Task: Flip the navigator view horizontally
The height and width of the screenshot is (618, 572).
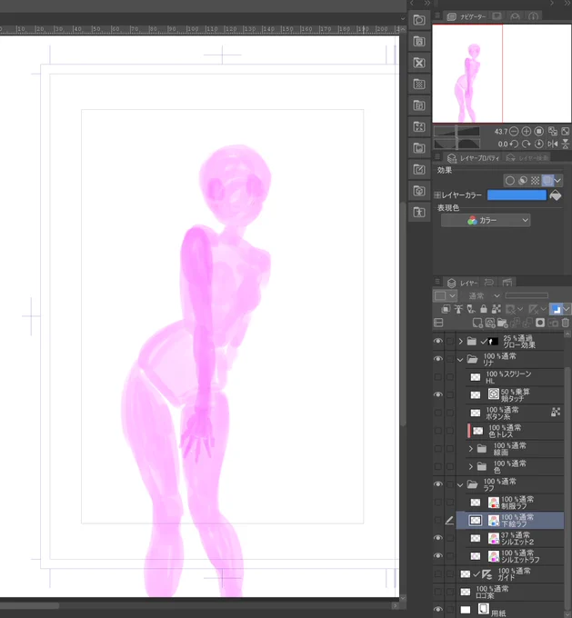Action: 553,145
